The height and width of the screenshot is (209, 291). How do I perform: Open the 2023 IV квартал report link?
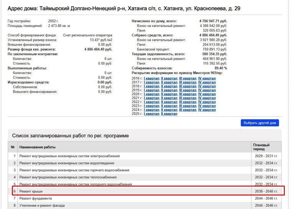(207, 106)
